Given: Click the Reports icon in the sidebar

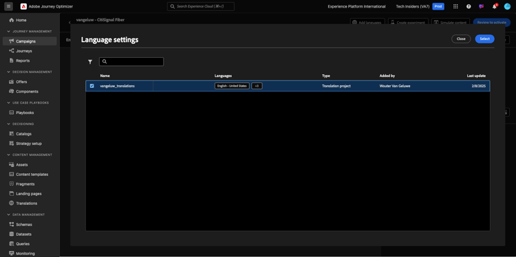Looking at the screenshot, I should pyautogui.click(x=12, y=60).
